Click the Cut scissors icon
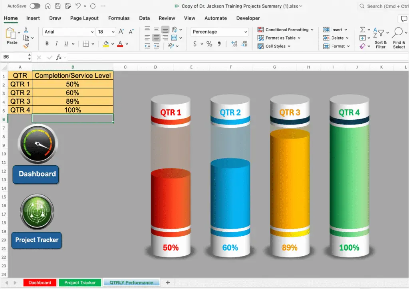The image size is (409, 289). pos(26,30)
